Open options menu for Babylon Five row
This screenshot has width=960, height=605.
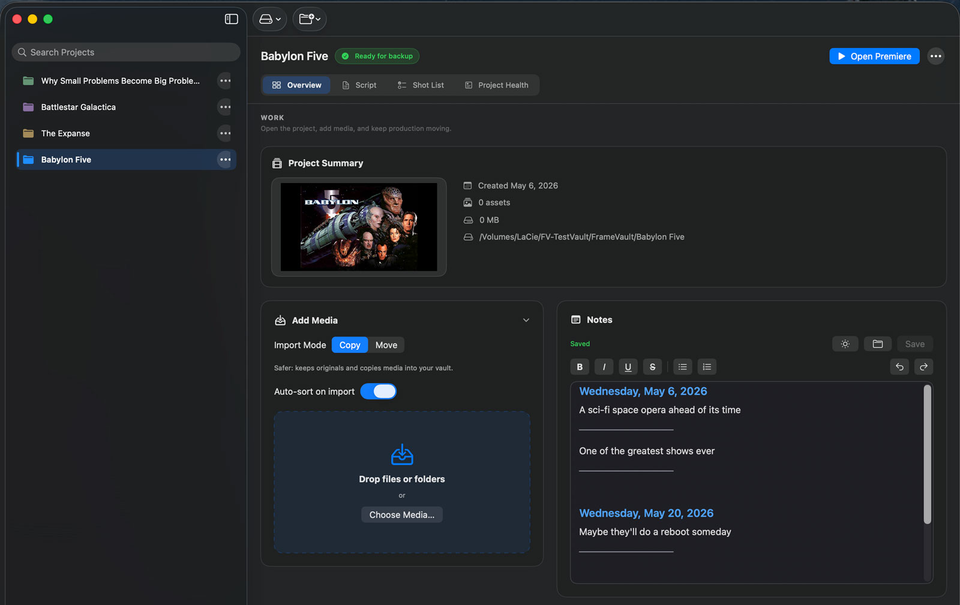[x=225, y=160]
